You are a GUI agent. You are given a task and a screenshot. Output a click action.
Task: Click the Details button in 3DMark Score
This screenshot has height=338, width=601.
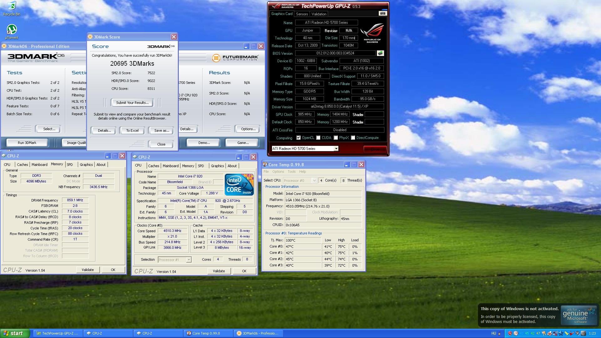point(104,131)
